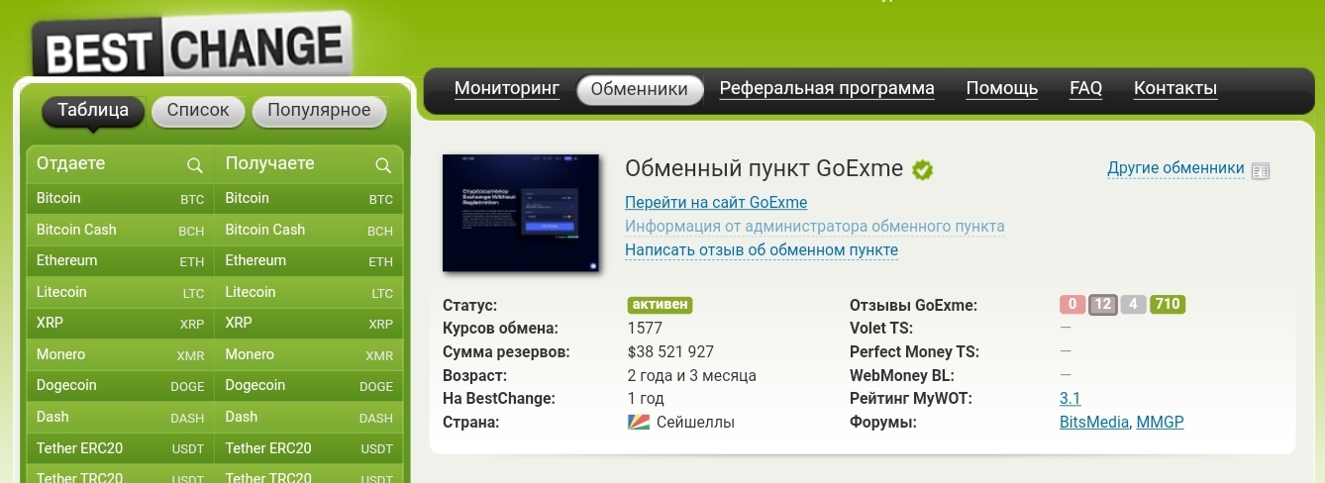The width and height of the screenshot is (1325, 483).
Task: Open Информация от администратора обменного пункта
Action: (815, 227)
